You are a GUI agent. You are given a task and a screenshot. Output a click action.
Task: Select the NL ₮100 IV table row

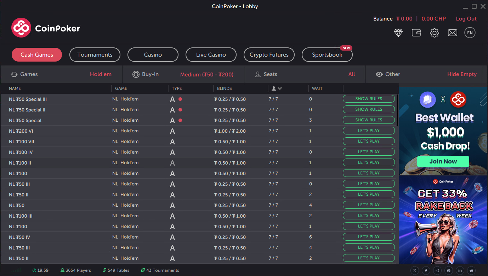tap(199, 152)
